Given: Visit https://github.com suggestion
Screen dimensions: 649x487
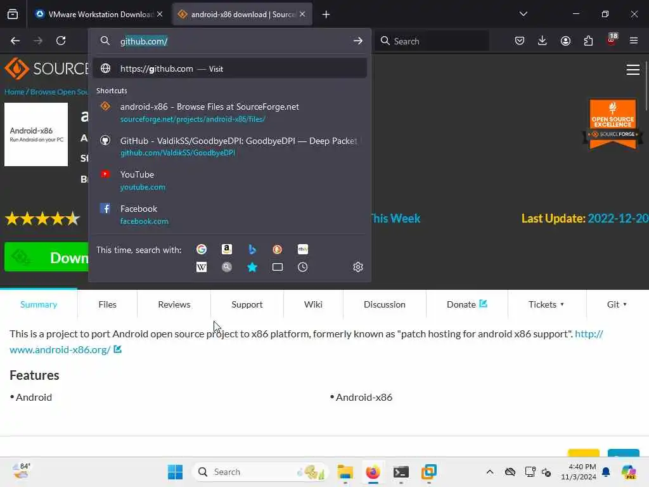Looking at the screenshot, I should click(229, 68).
